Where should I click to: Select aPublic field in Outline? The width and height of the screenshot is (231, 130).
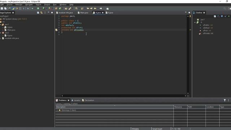pos(206,25)
